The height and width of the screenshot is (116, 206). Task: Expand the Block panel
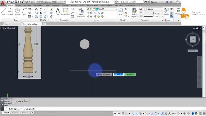[x=124, y=20]
